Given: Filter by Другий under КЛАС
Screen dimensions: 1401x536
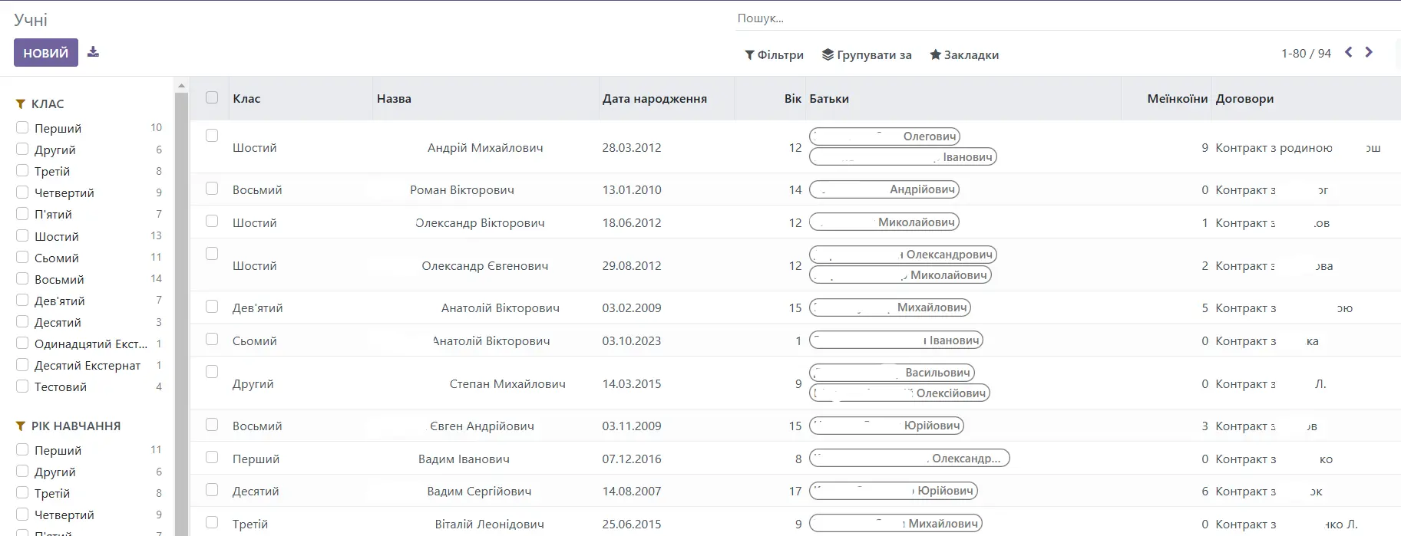Looking at the screenshot, I should tap(22, 149).
